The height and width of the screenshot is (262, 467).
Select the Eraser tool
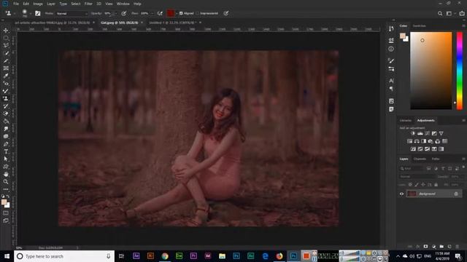click(x=6, y=114)
